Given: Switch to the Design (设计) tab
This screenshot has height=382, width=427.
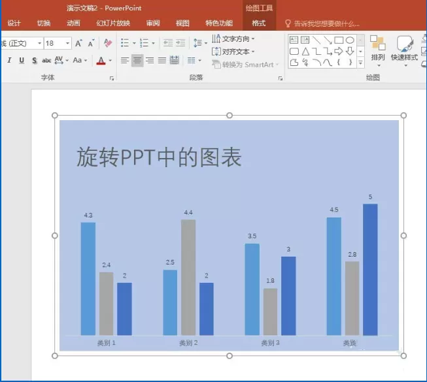Looking at the screenshot, I should point(14,23).
